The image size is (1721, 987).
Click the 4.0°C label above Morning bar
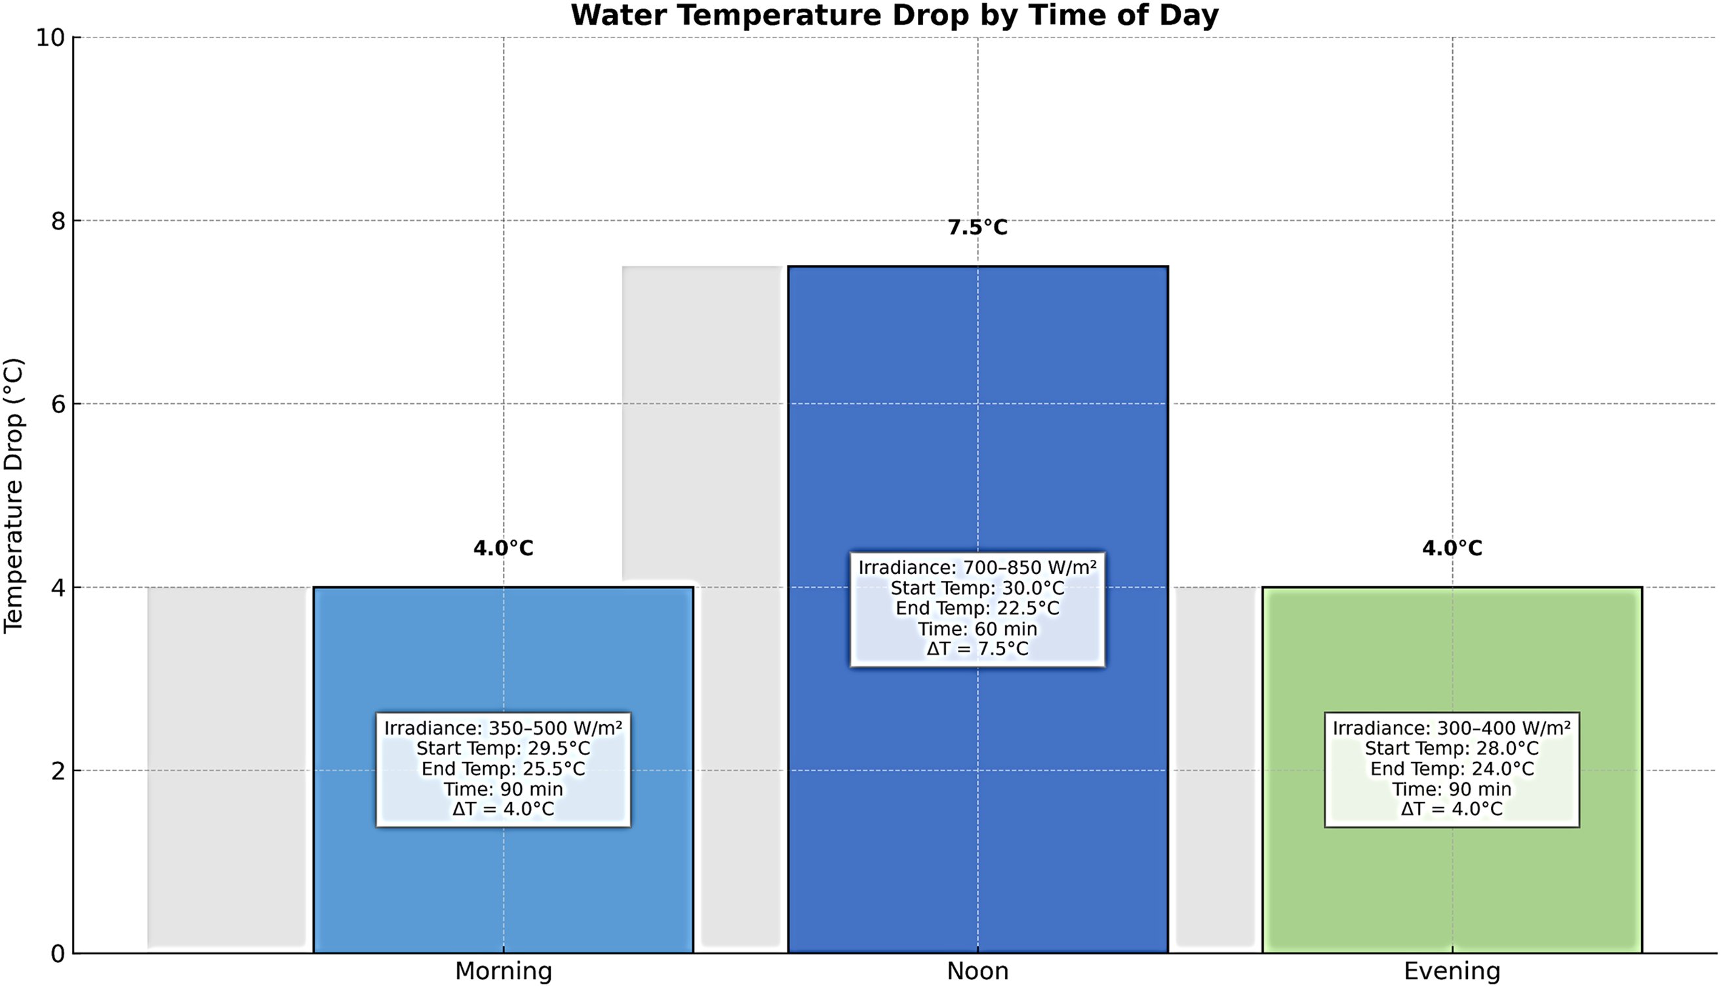tap(504, 548)
